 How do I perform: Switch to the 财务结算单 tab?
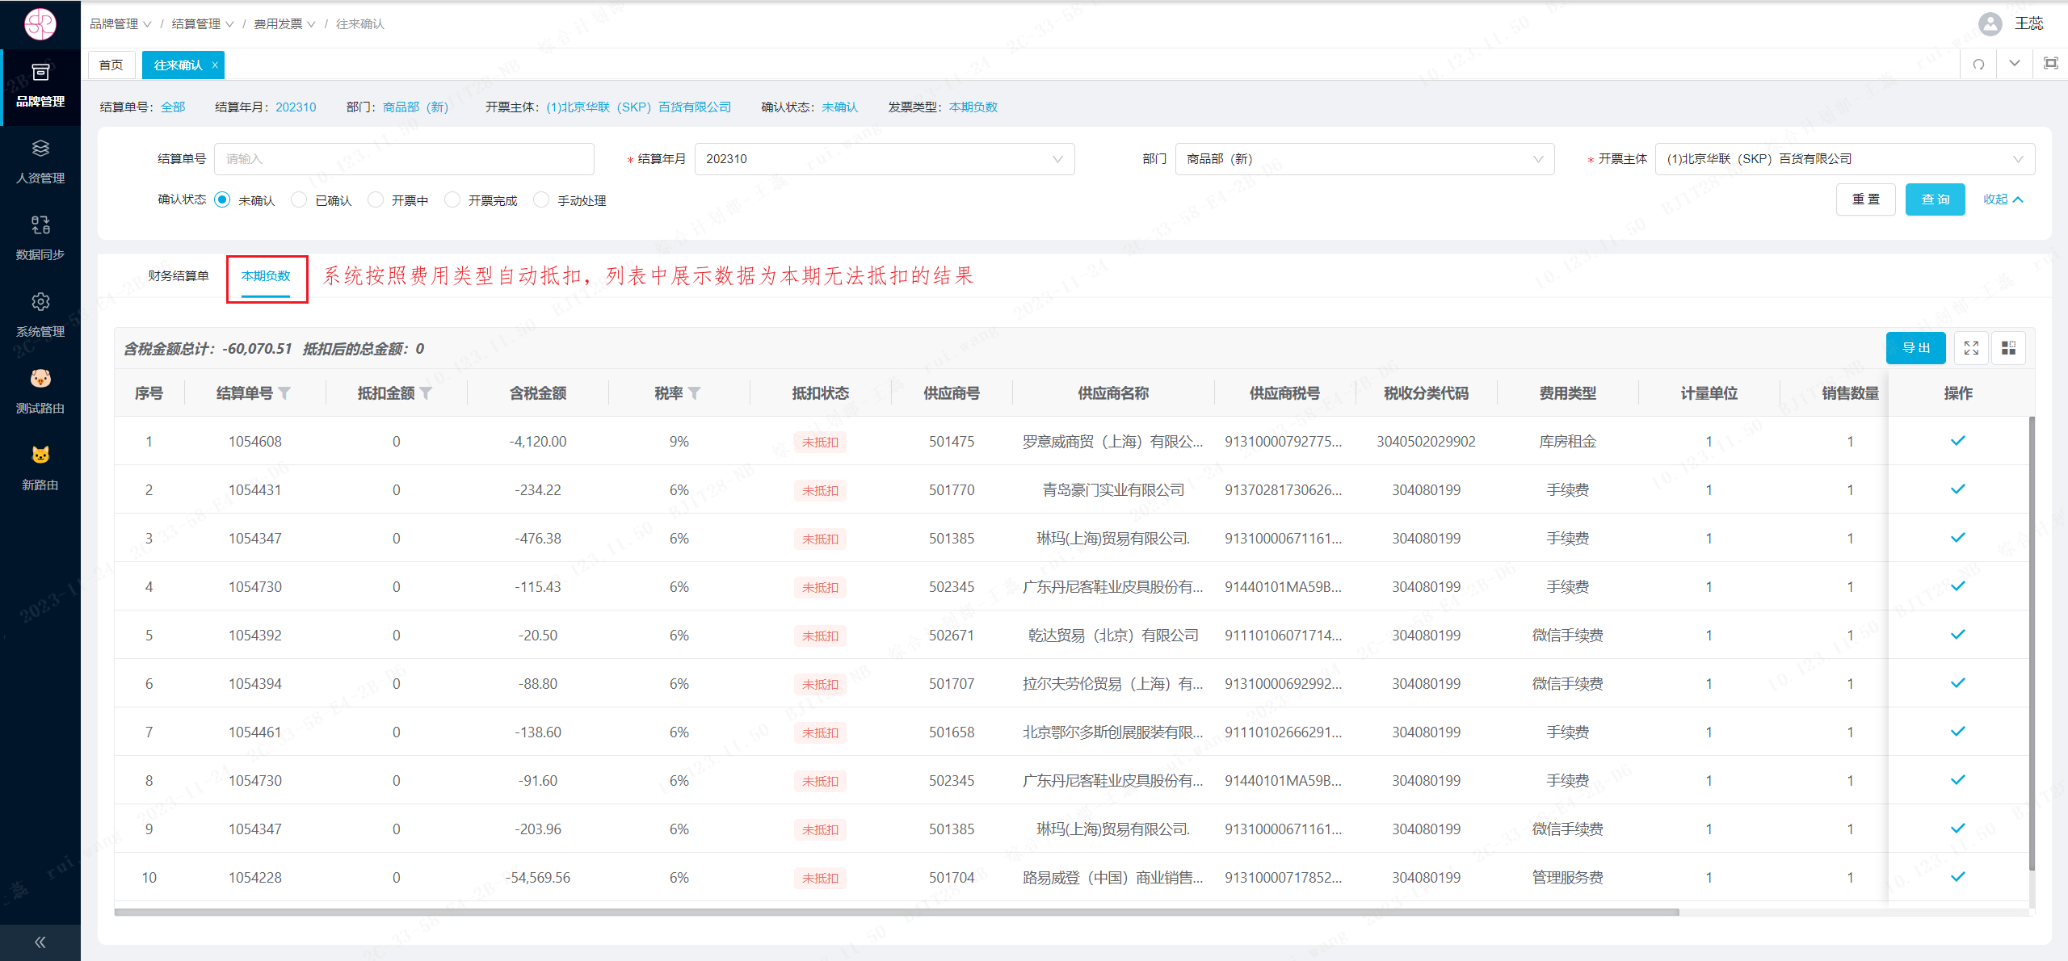[x=179, y=276]
